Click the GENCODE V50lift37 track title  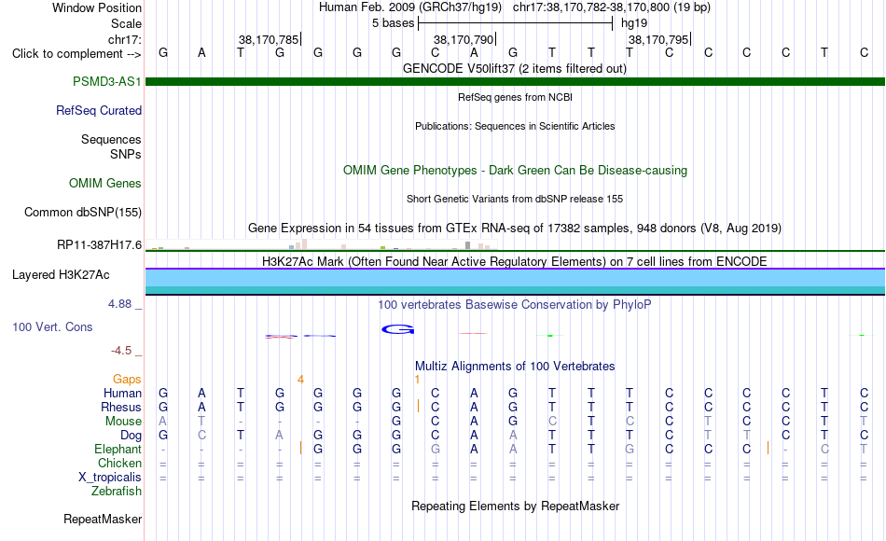click(515, 68)
